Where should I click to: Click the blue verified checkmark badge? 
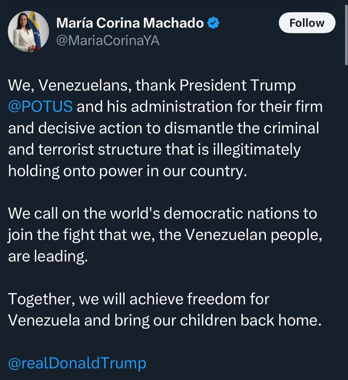tap(213, 23)
